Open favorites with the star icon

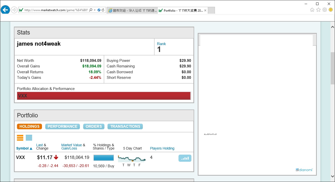coord(318,10)
